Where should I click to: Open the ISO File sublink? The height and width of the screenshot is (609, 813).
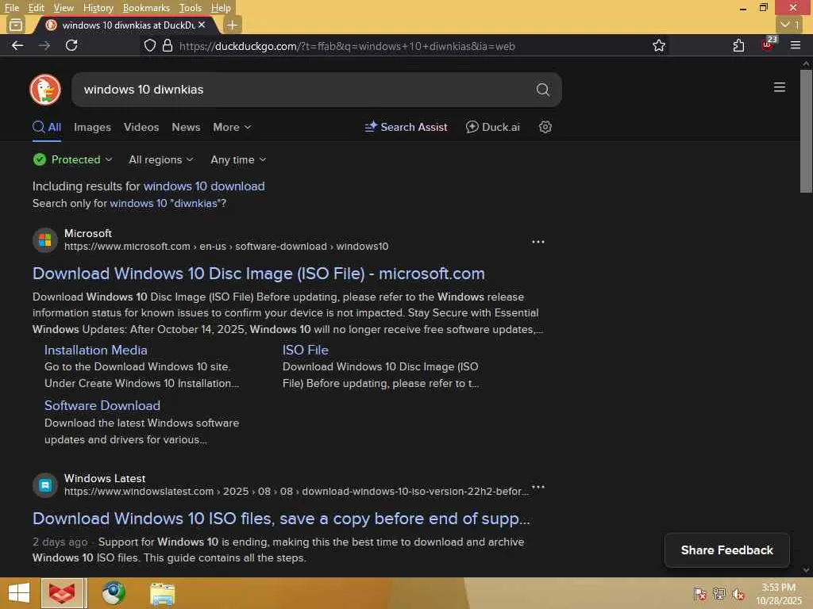tap(306, 350)
